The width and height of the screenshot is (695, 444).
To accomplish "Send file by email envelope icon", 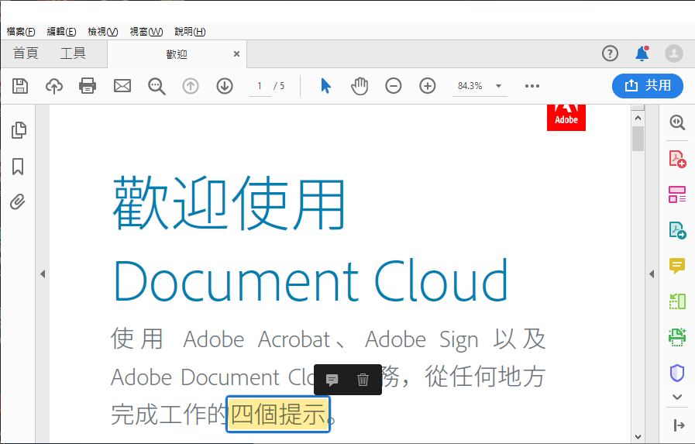I will [122, 85].
